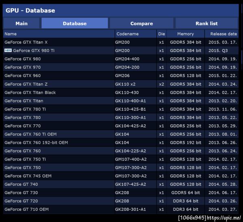Open the Rank list tab

pyautogui.click(x=207, y=23)
